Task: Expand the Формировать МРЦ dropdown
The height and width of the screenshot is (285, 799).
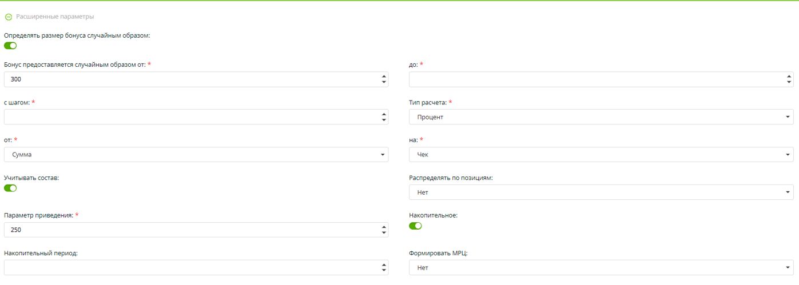Action: point(601,268)
